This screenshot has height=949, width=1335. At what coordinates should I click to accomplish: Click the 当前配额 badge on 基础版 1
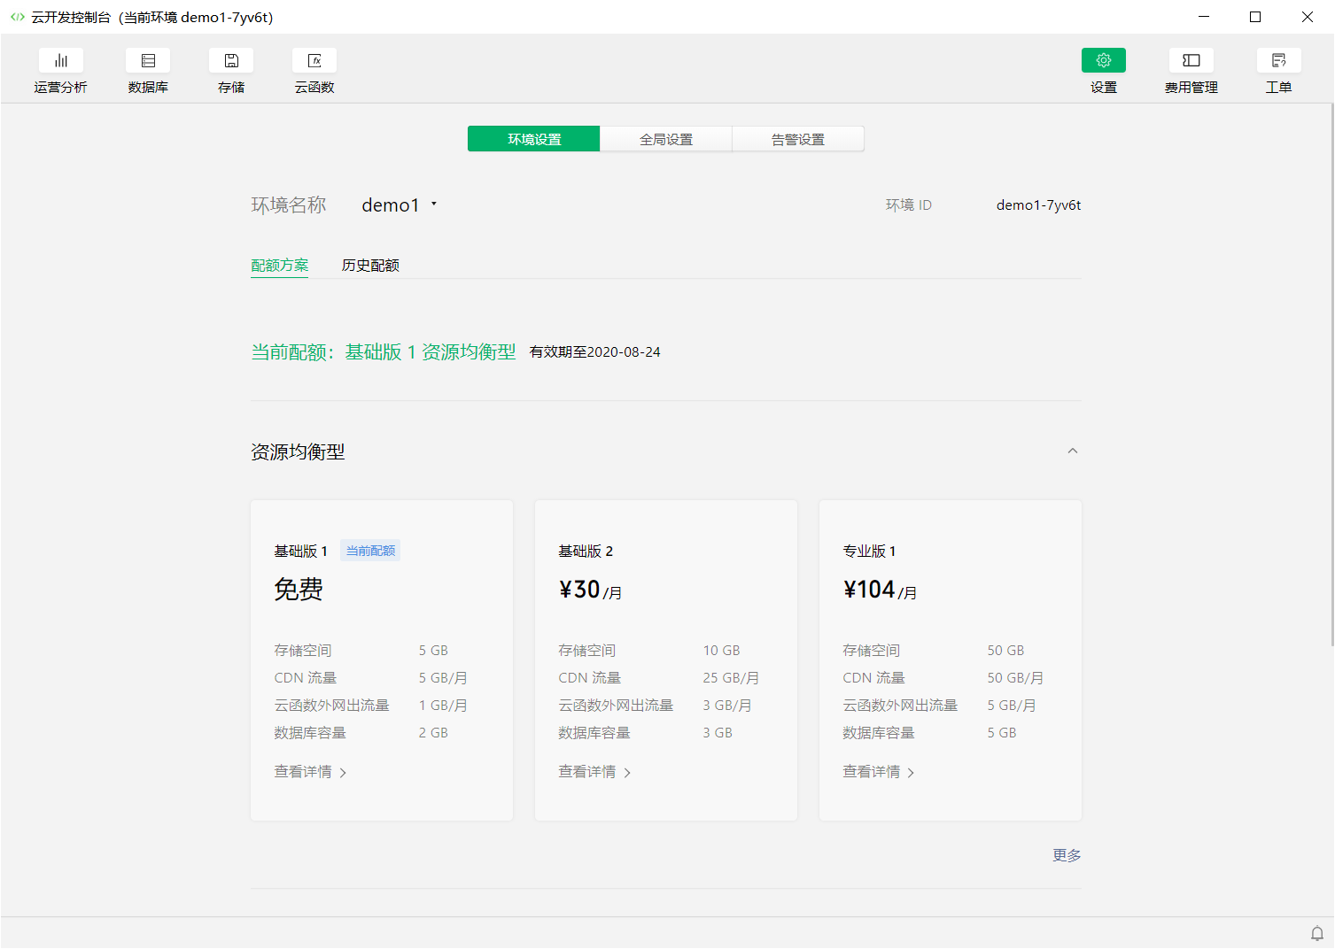pos(370,551)
